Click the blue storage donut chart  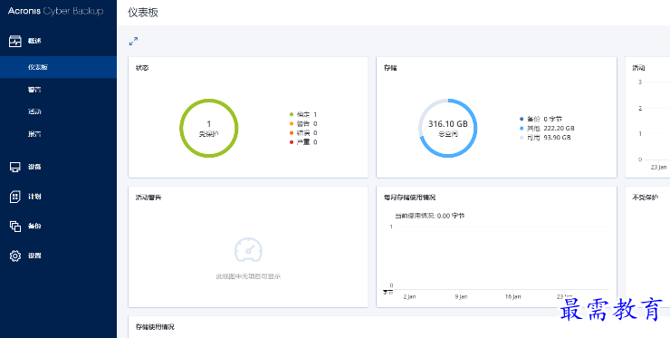pos(448,129)
